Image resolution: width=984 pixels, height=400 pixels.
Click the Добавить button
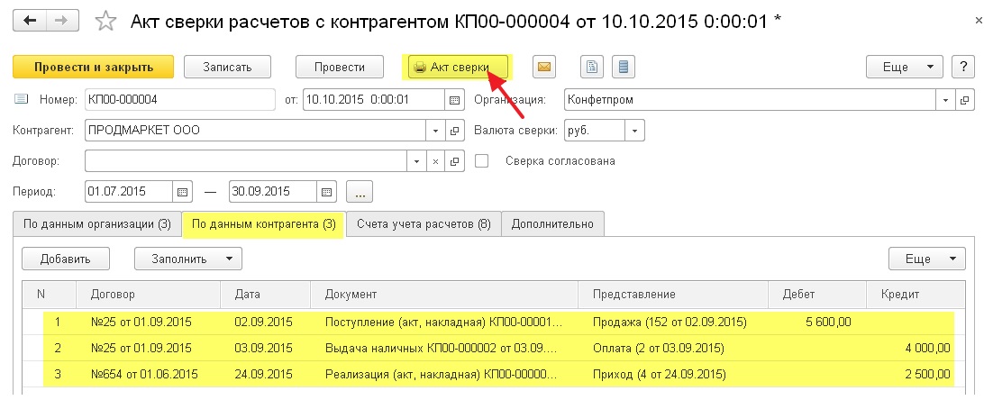[x=66, y=259]
